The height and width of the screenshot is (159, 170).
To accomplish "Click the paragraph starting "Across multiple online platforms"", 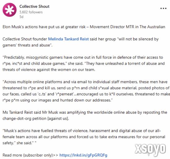I will pyautogui.click(x=86, y=91).
